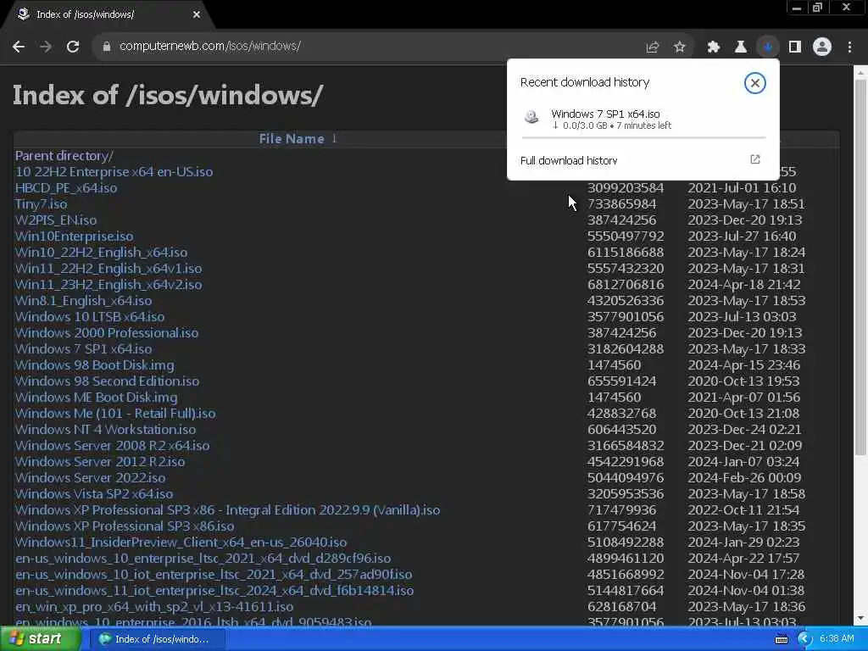Click W2PIS_EN.iso file link
Image resolution: width=868 pixels, height=651 pixels.
coord(56,220)
